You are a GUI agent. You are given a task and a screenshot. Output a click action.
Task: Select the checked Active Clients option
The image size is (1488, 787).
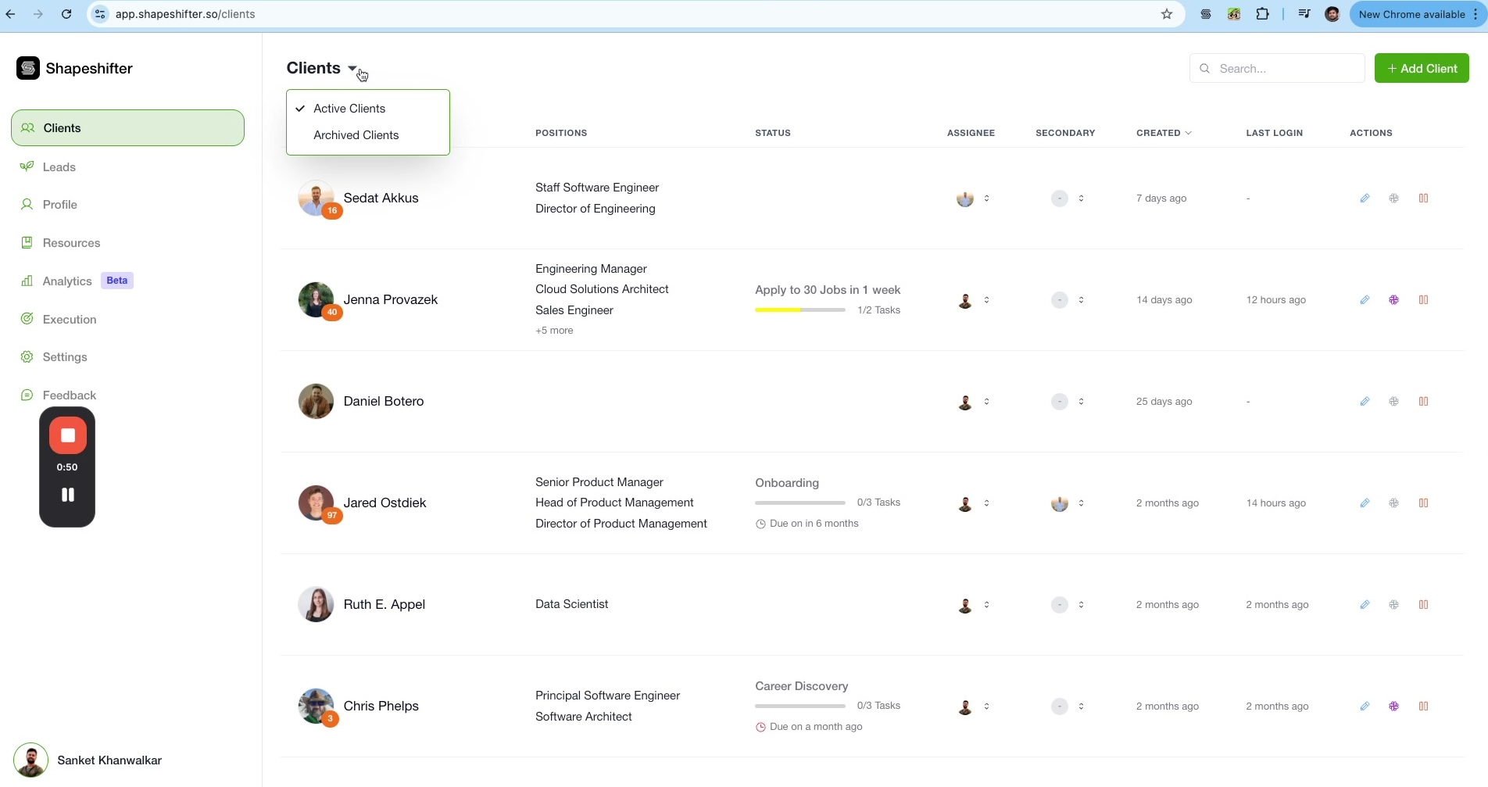(x=349, y=109)
